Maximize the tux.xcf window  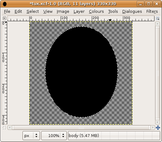(149, 4)
